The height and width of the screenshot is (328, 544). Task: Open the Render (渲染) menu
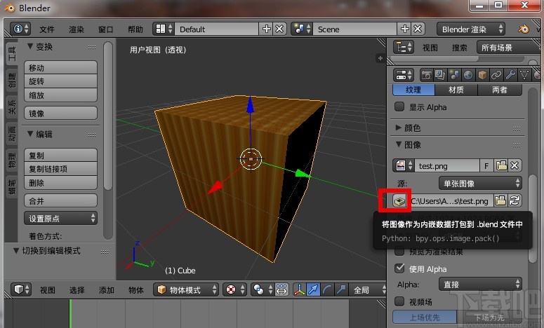(x=77, y=29)
